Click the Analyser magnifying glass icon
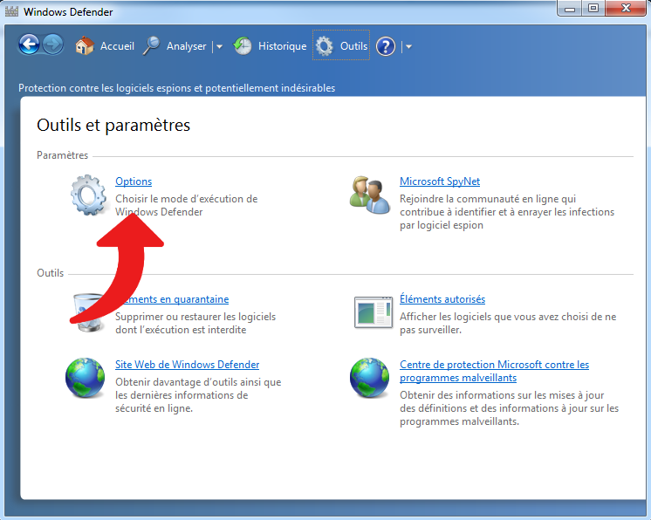The height and width of the screenshot is (520, 651). [x=152, y=45]
